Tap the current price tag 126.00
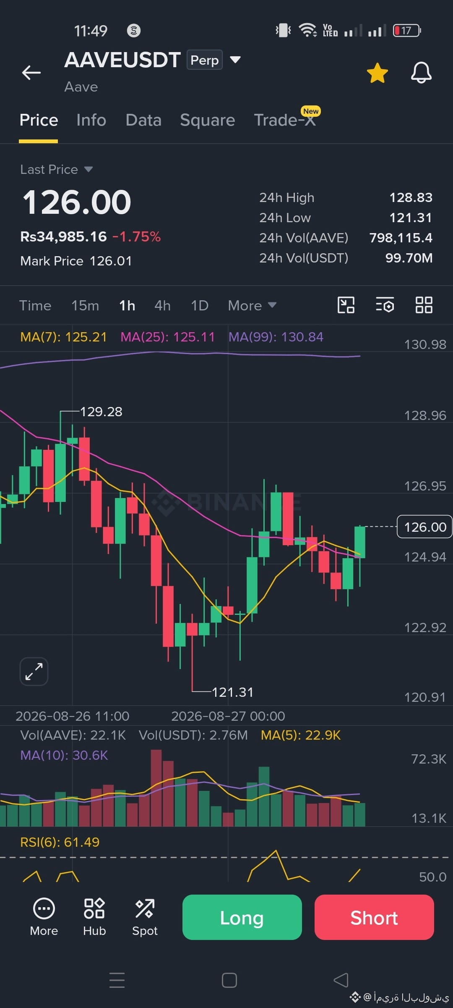This screenshot has width=453, height=1008. click(x=424, y=527)
